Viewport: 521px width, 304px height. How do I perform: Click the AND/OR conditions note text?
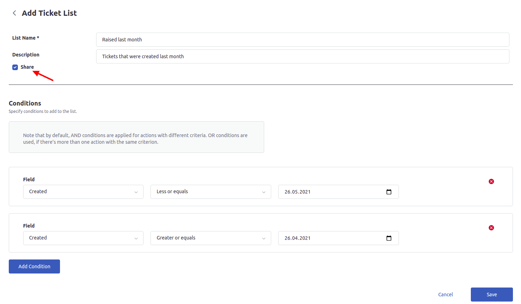[x=135, y=139]
